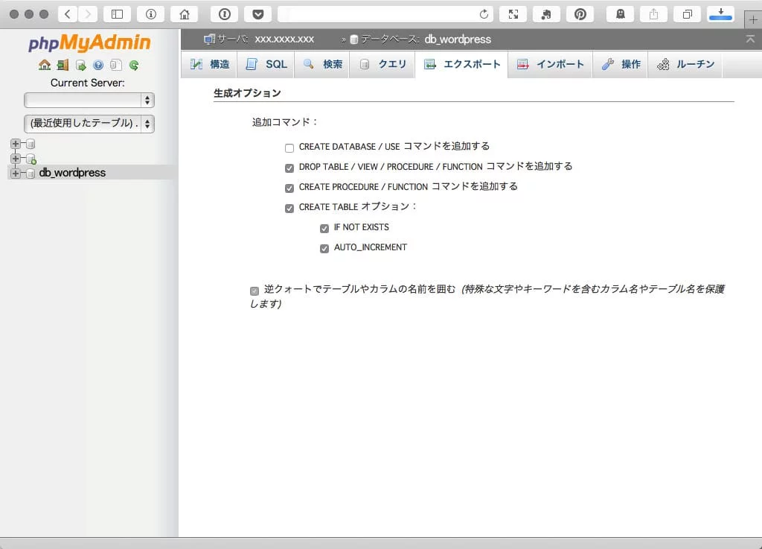The height and width of the screenshot is (549, 762).
Task: Switch to the エクスポート tab
Action: [461, 64]
